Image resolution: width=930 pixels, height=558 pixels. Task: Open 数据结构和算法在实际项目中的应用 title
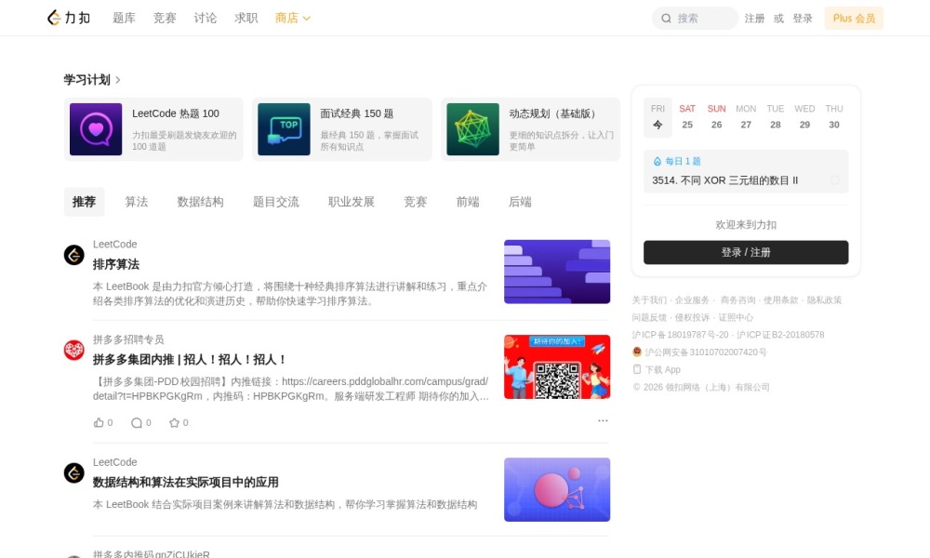[186, 483]
